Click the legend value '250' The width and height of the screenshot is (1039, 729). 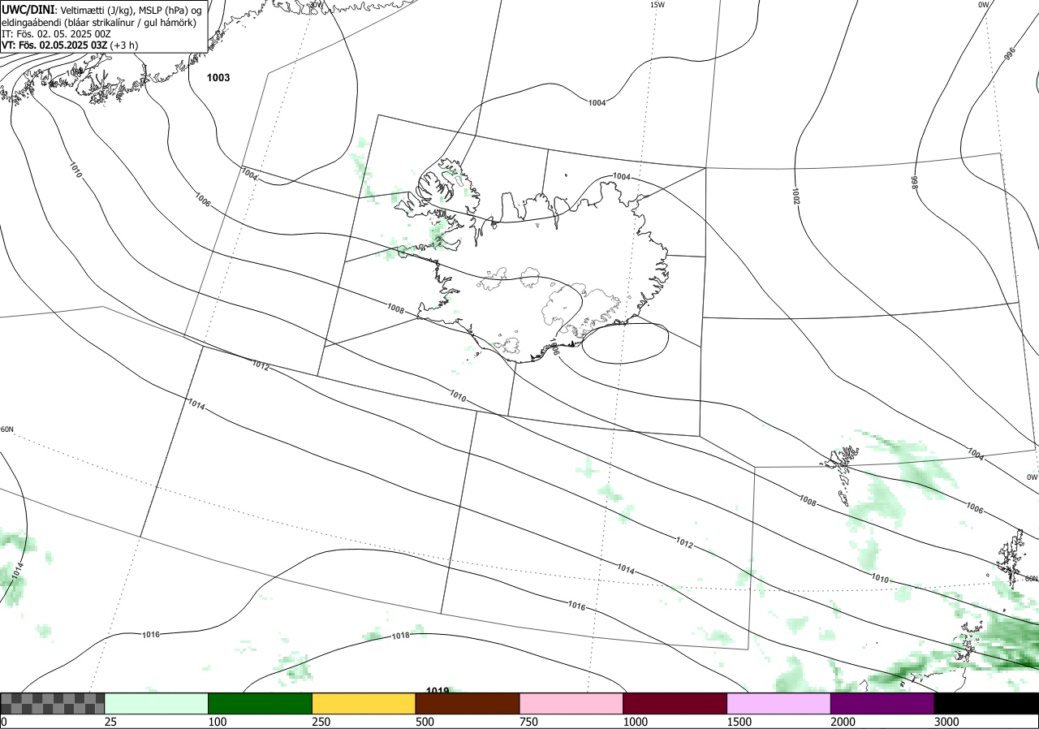(321, 722)
